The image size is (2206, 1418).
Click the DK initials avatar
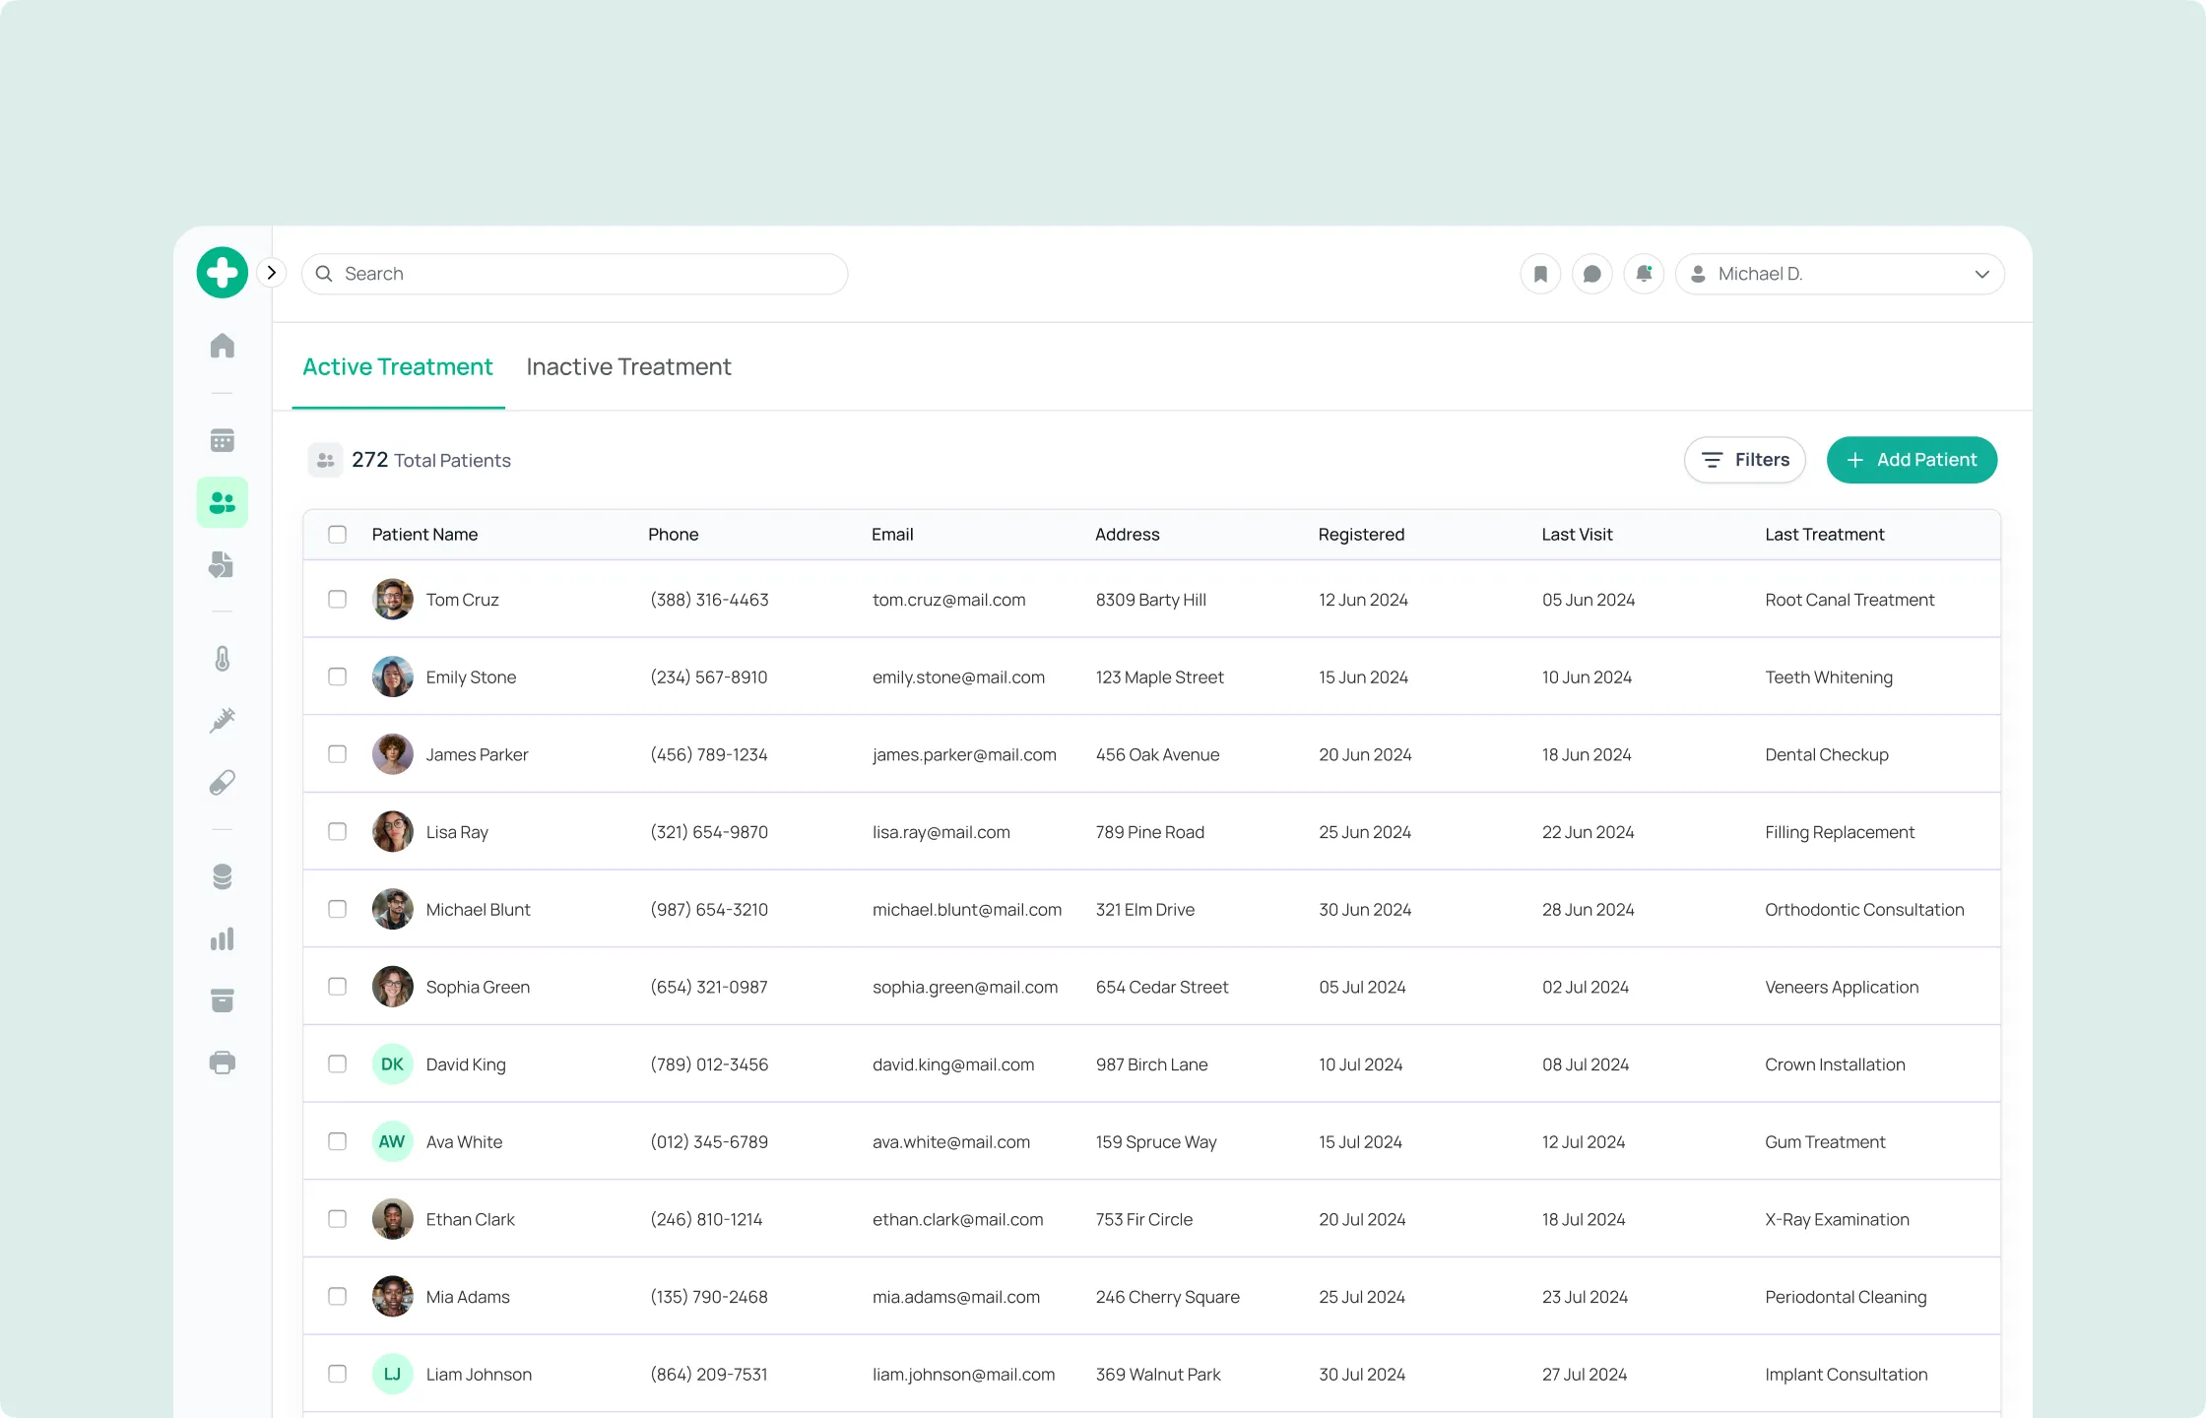coord(393,1064)
